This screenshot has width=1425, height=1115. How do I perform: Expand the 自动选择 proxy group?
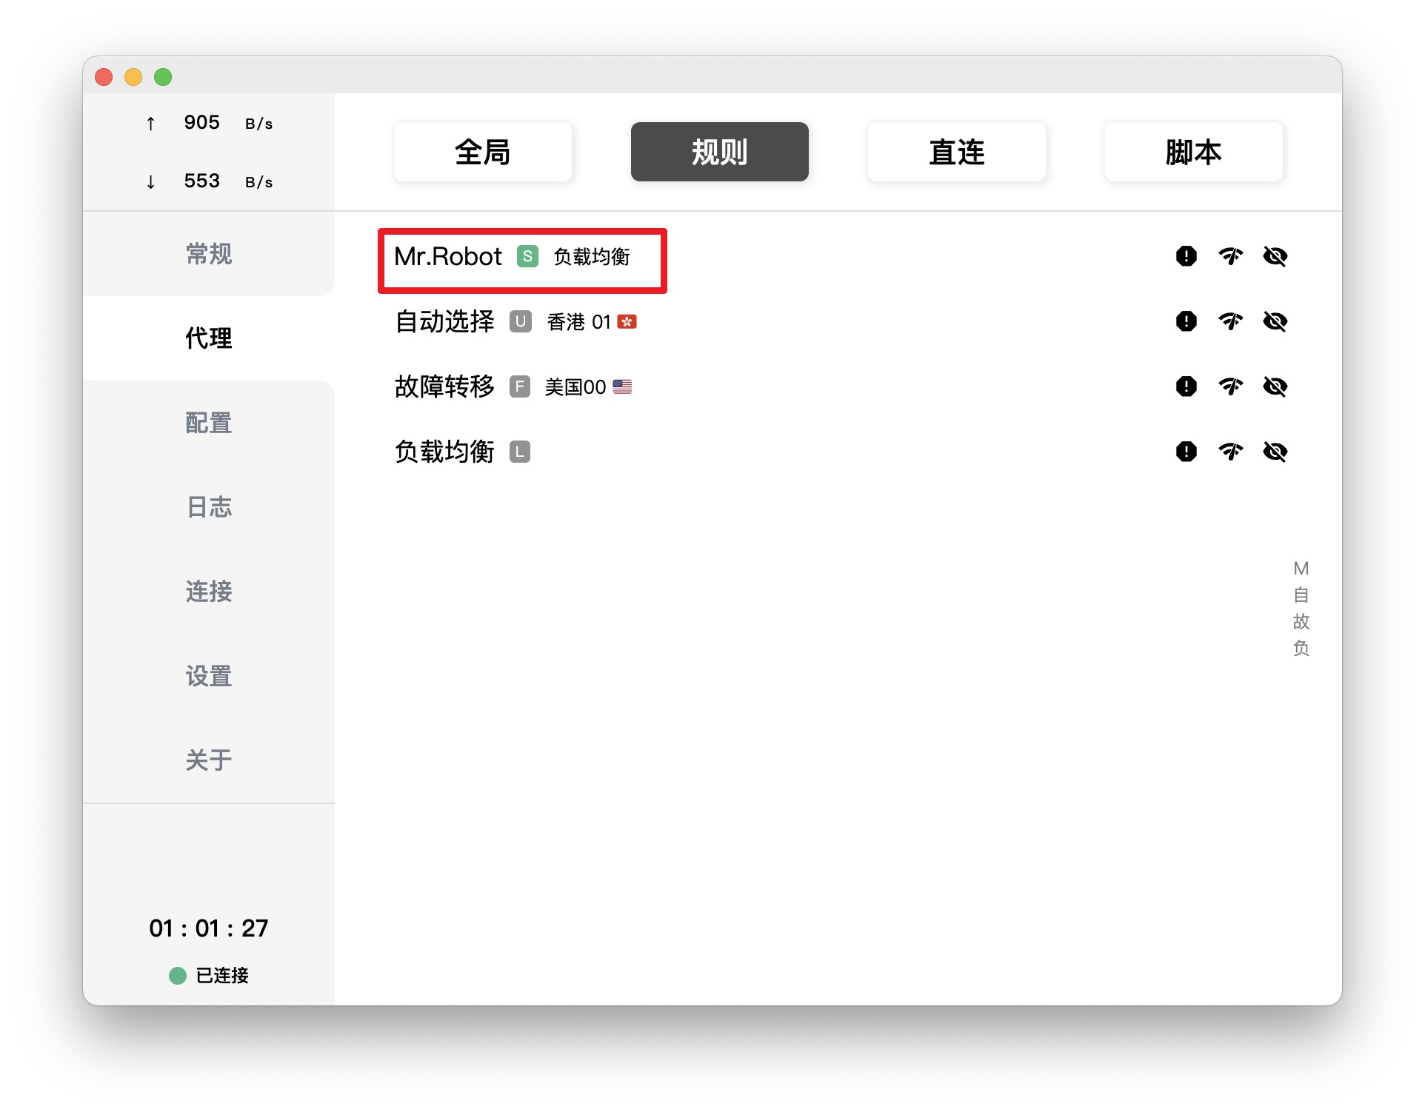pos(444,322)
